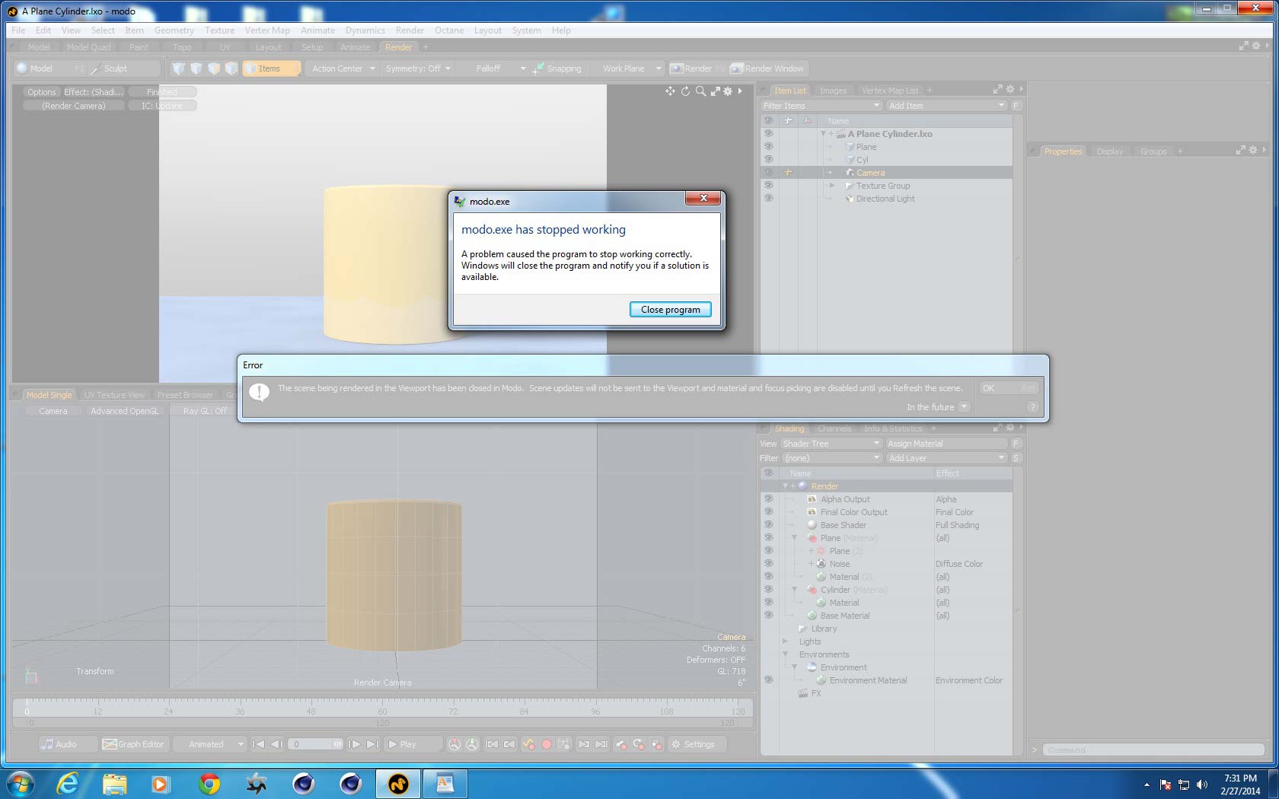
Task: Switch to the Render layout tab
Action: 398,47
